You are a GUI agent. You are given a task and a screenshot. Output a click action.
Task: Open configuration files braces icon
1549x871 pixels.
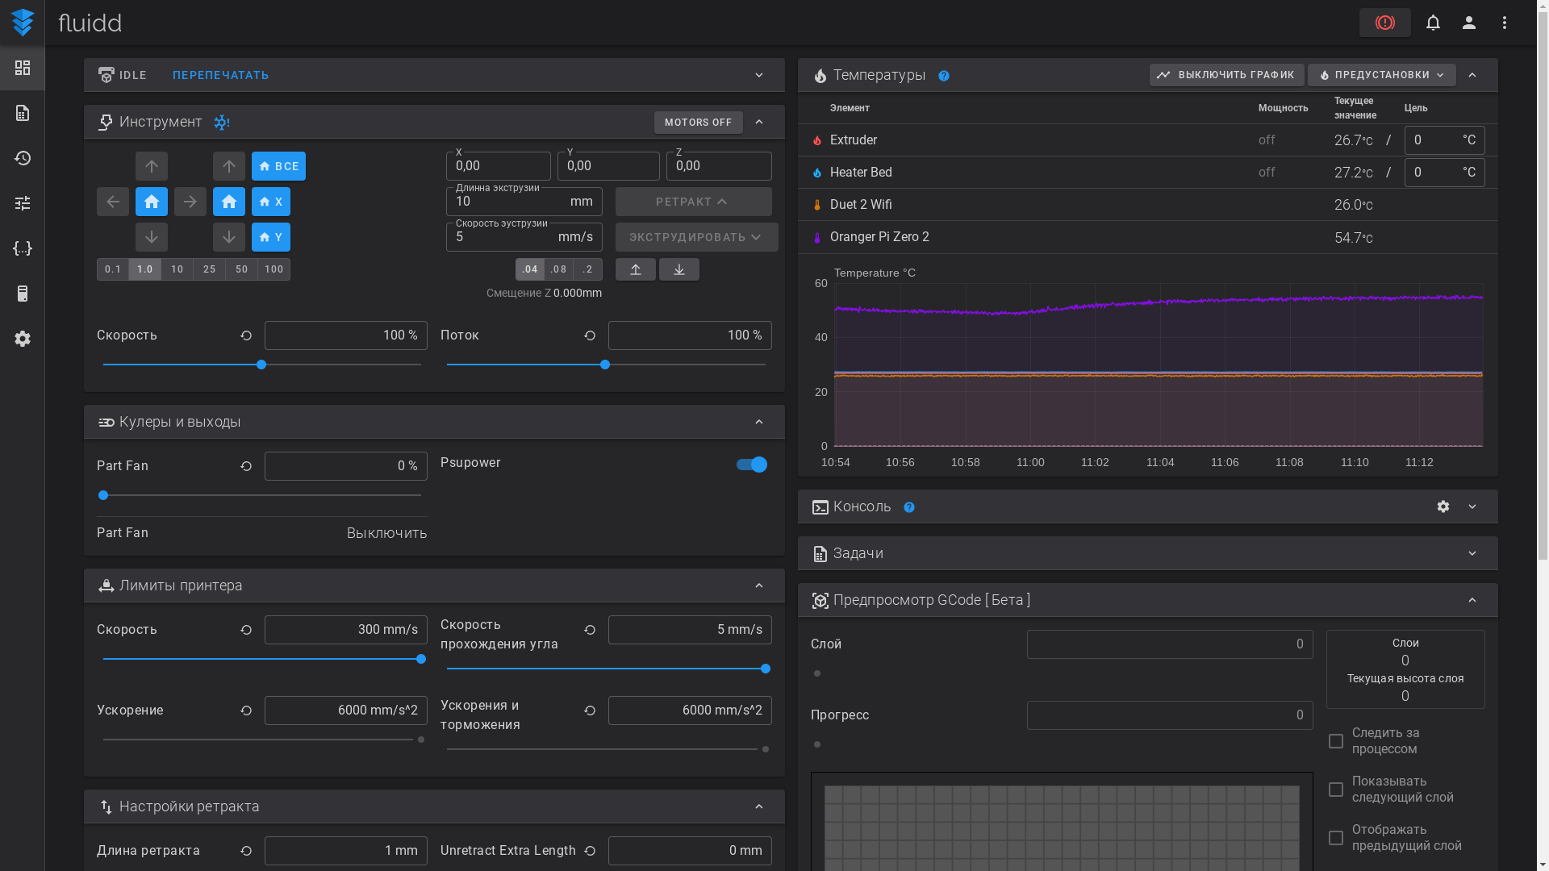(x=23, y=248)
